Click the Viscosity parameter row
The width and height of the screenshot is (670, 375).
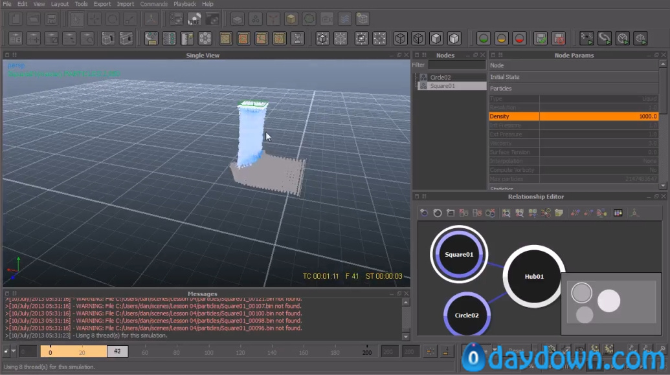point(574,144)
